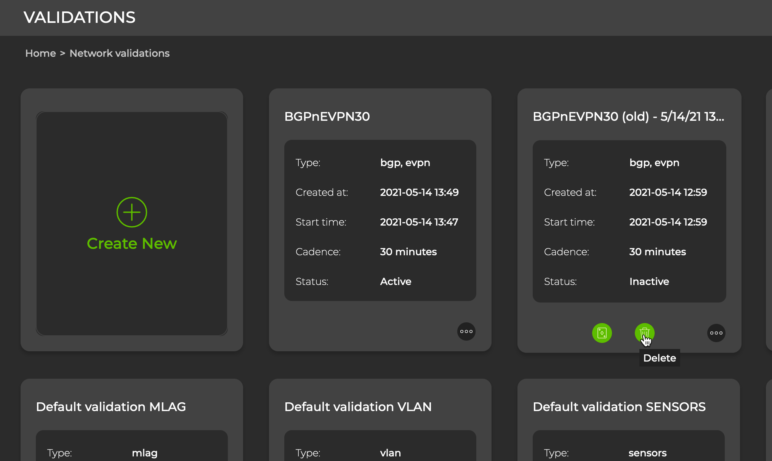Click the vlan type value in VLAN card
The image size is (772, 461).
[390, 453]
